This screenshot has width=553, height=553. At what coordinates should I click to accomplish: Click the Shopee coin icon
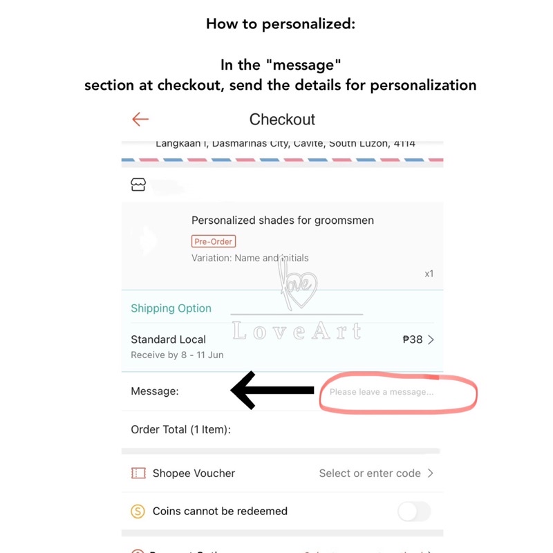138,512
